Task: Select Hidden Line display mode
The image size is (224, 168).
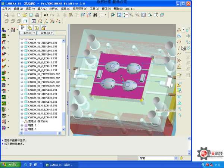Action: [x=13, y=21]
